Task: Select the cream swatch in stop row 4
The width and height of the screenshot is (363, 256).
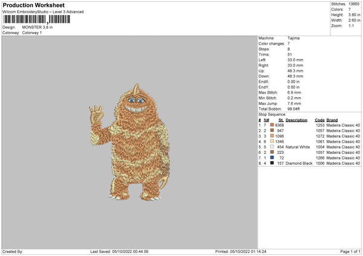Action: (272, 141)
